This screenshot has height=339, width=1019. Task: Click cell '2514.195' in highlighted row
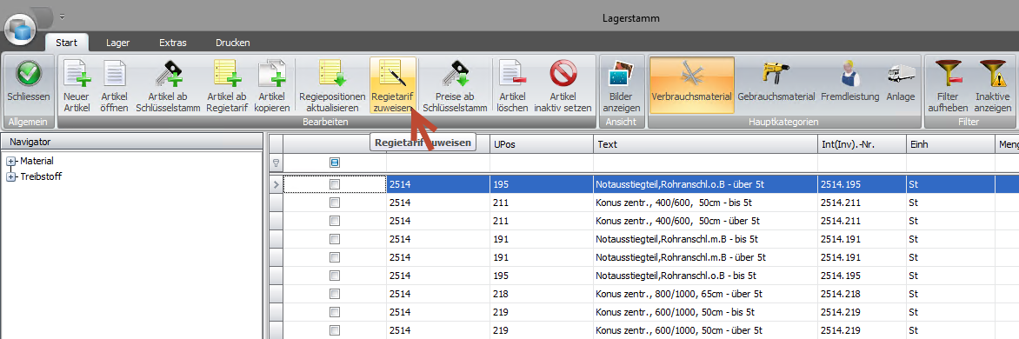(862, 185)
